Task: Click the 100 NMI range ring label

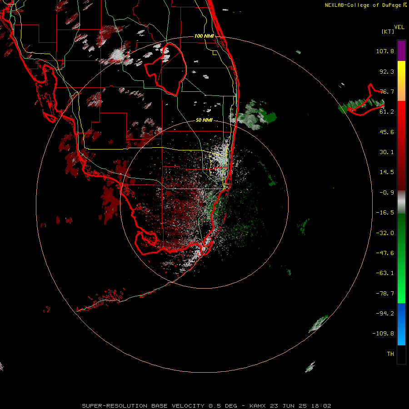Action: pos(204,36)
